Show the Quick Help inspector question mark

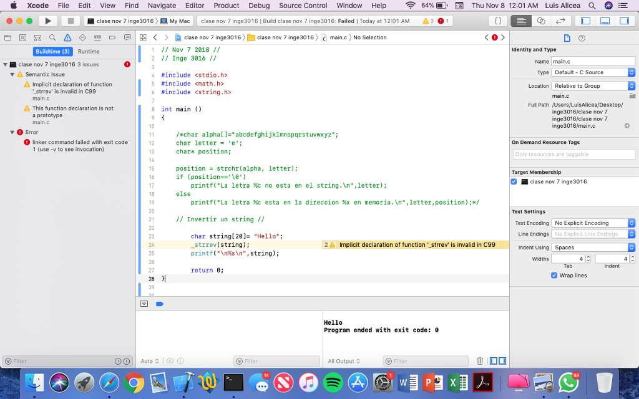pos(582,37)
